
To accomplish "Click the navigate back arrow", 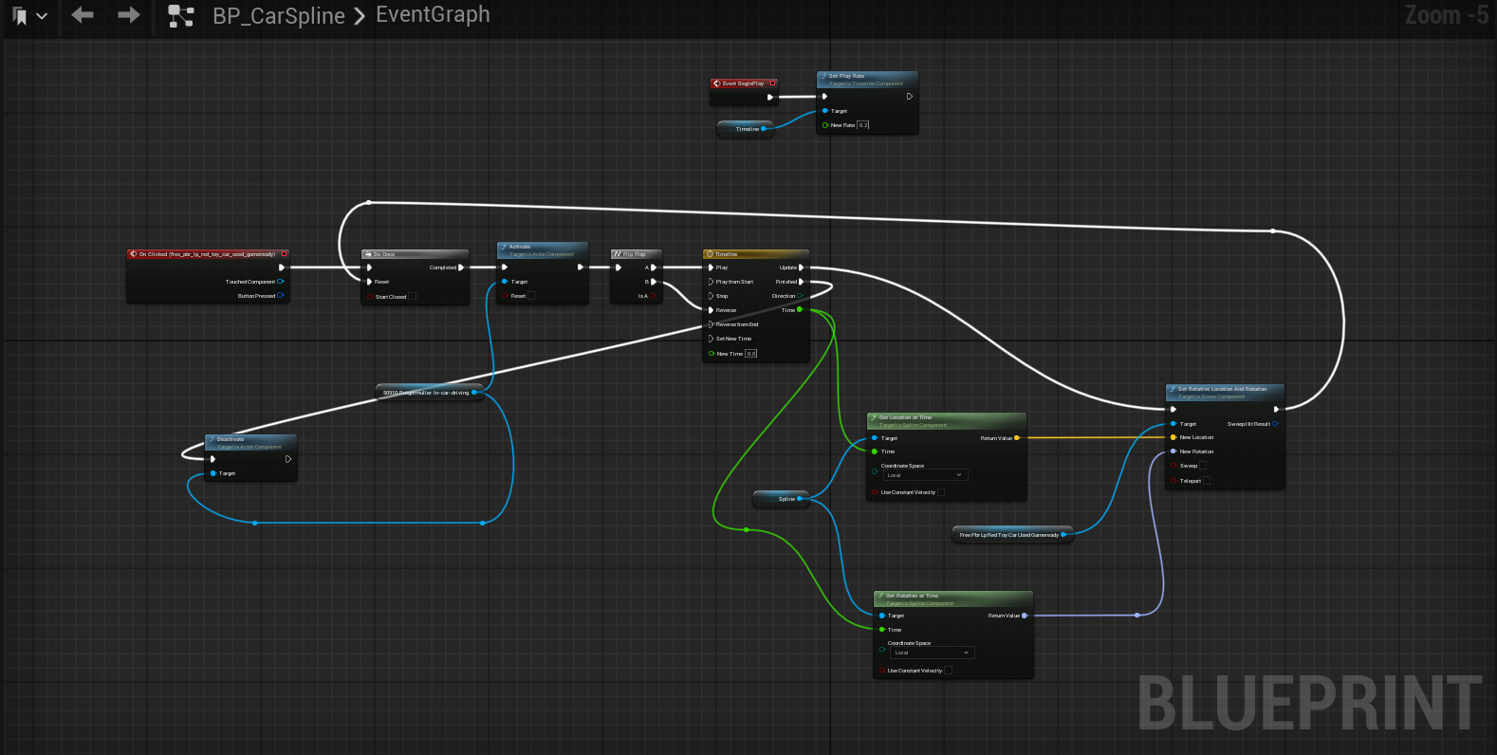I will pos(83,15).
